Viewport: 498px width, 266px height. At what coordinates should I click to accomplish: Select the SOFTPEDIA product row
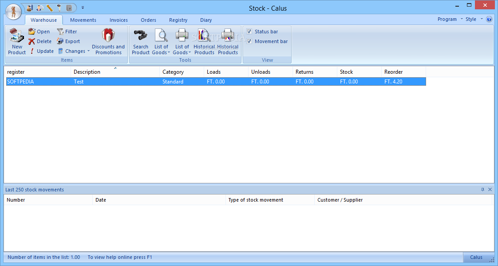20,82
